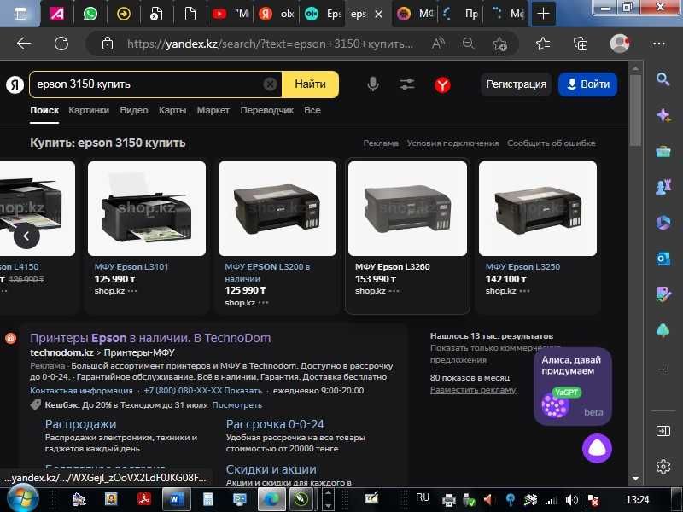Image resolution: width=683 pixels, height=512 pixels.
Task: Click the page vertical scrollbar thumb
Action: [x=635, y=111]
